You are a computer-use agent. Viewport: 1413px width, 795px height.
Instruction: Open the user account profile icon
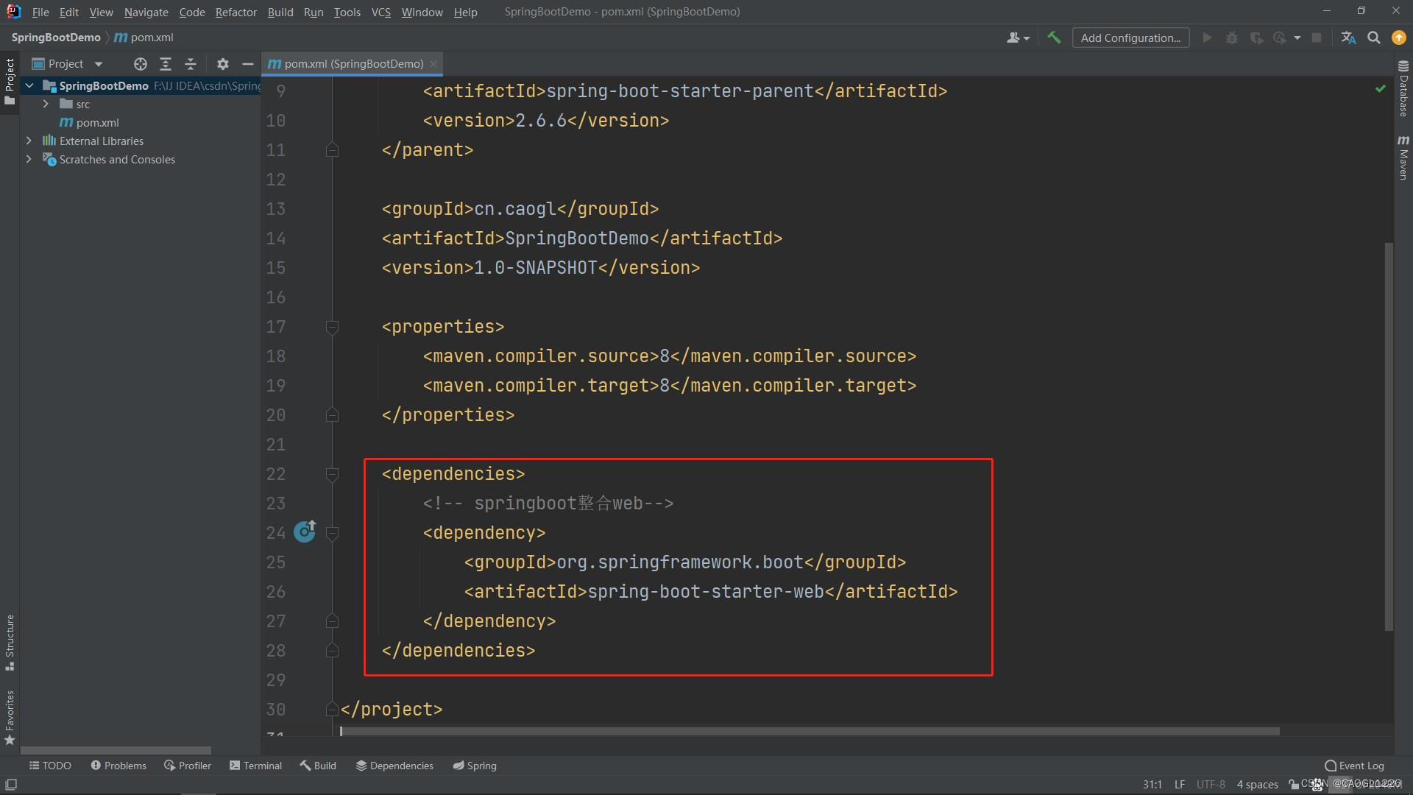(x=1013, y=38)
